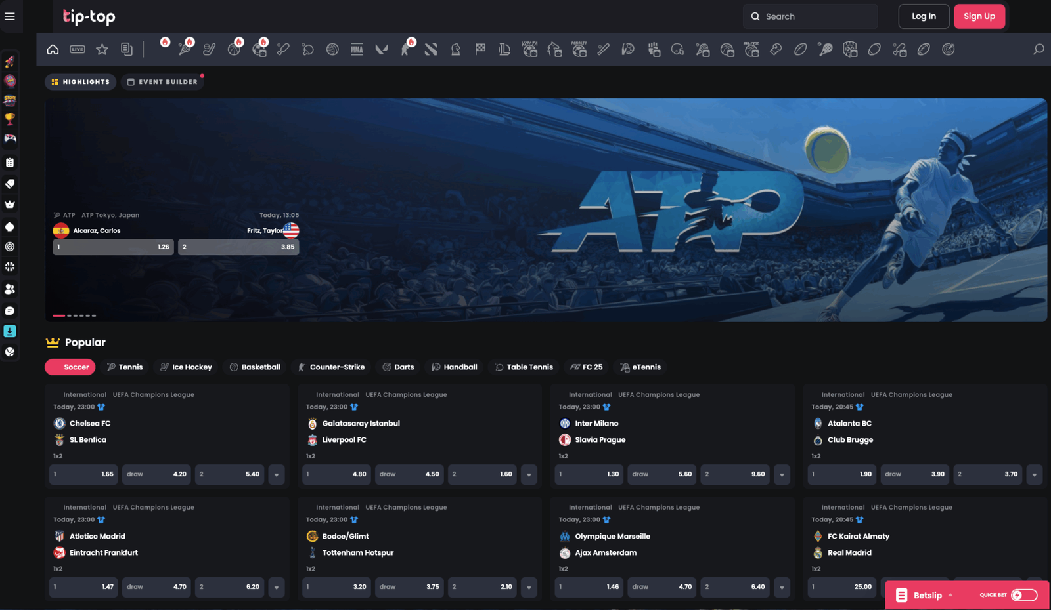Click the Log In button
This screenshot has width=1051, height=610.
[x=924, y=16]
